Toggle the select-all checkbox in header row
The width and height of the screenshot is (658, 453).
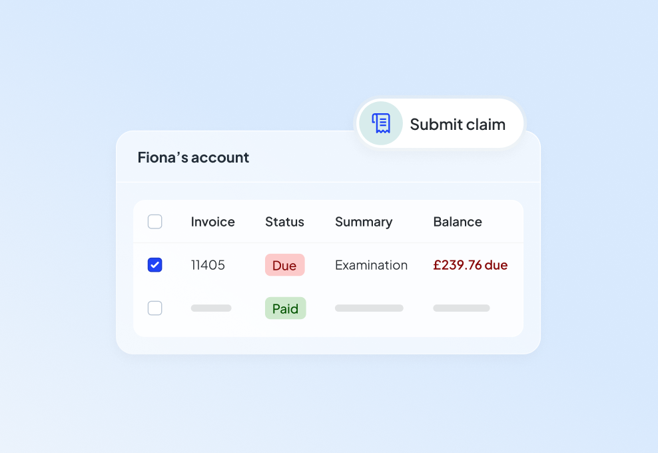coord(155,222)
